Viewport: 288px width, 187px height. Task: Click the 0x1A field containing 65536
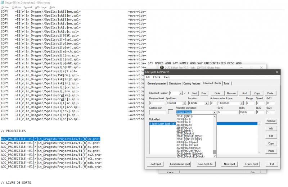point(247,112)
